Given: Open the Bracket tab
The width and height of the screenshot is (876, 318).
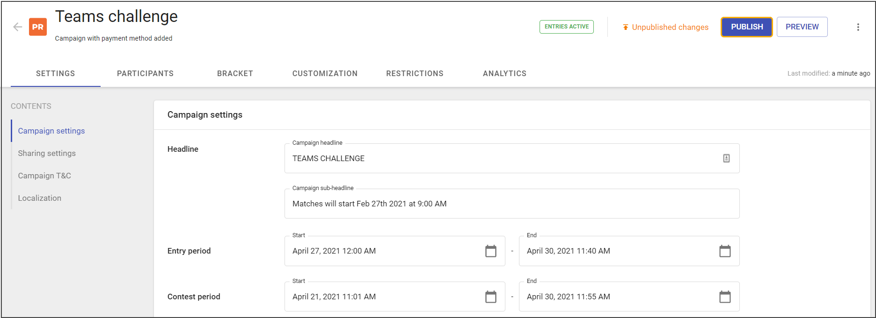Looking at the screenshot, I should coord(235,73).
